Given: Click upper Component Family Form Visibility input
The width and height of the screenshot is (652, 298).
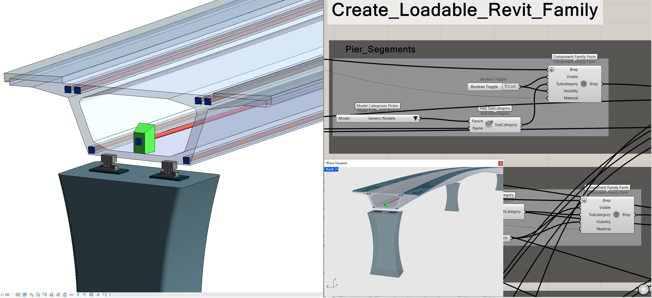Looking at the screenshot, I should pos(571,91).
